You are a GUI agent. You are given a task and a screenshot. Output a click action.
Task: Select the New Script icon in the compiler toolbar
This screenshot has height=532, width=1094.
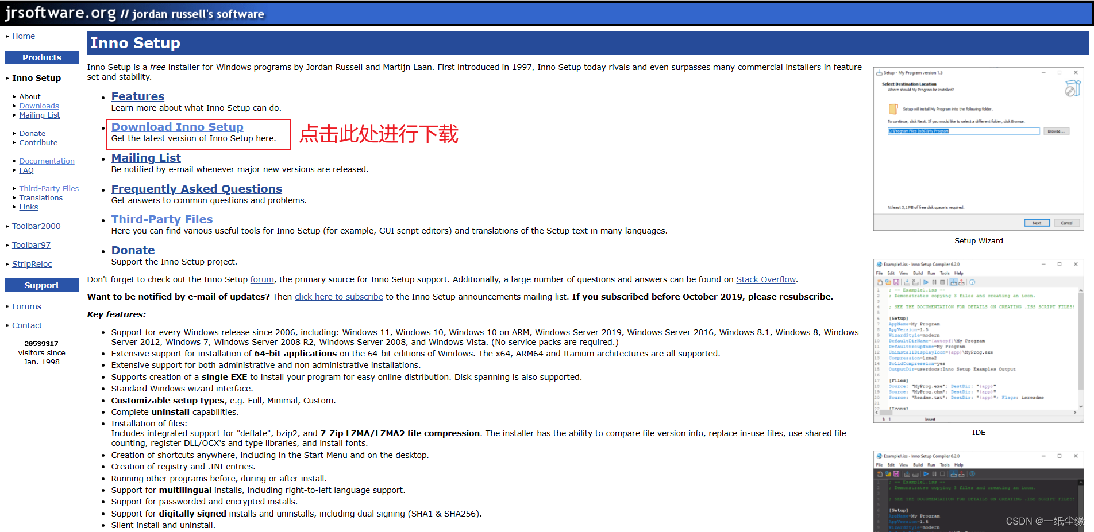click(880, 282)
